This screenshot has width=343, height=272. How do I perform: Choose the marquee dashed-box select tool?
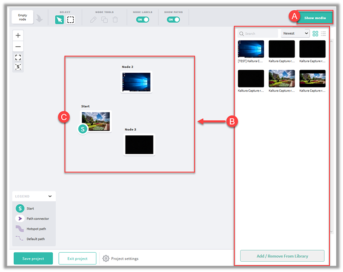70,20
